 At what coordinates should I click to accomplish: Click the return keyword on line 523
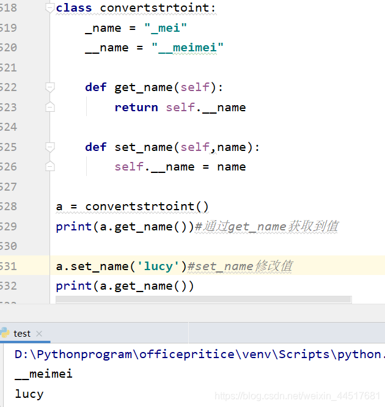136,108
